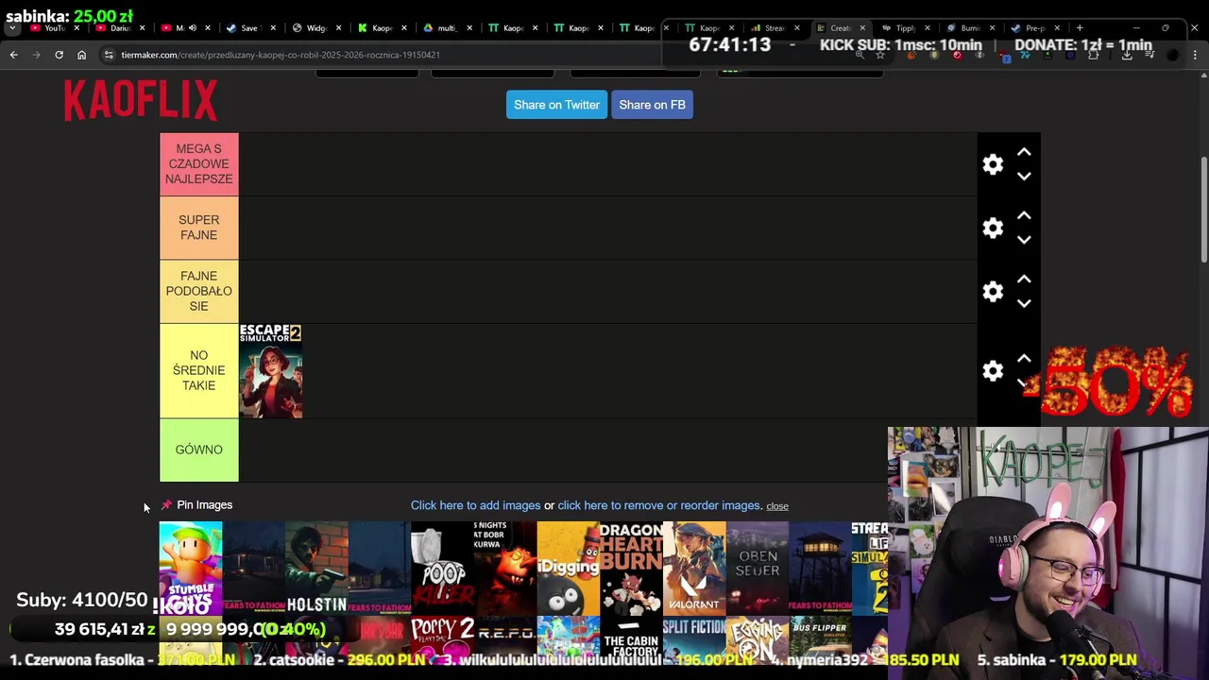Move SUPER FAJNE row up
The width and height of the screenshot is (1209, 680).
pos(1024,215)
